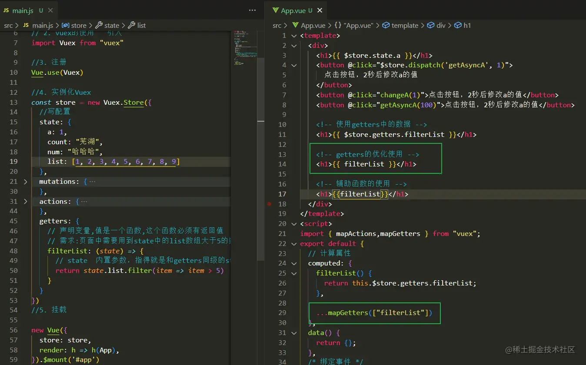Click line number 19 in main.js
Viewport: 586px width, 365px height.
pyautogui.click(x=14, y=162)
